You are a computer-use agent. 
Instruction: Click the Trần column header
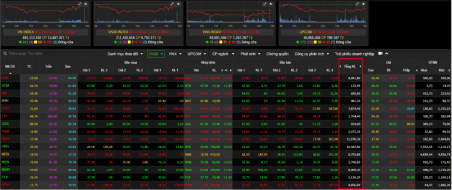48,67
